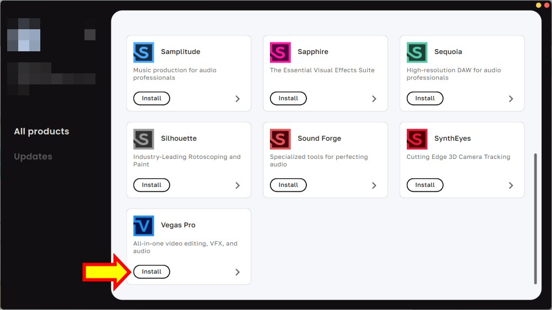Click the pixelated user profile avatar
This screenshot has height=310, width=552.
tap(24, 35)
